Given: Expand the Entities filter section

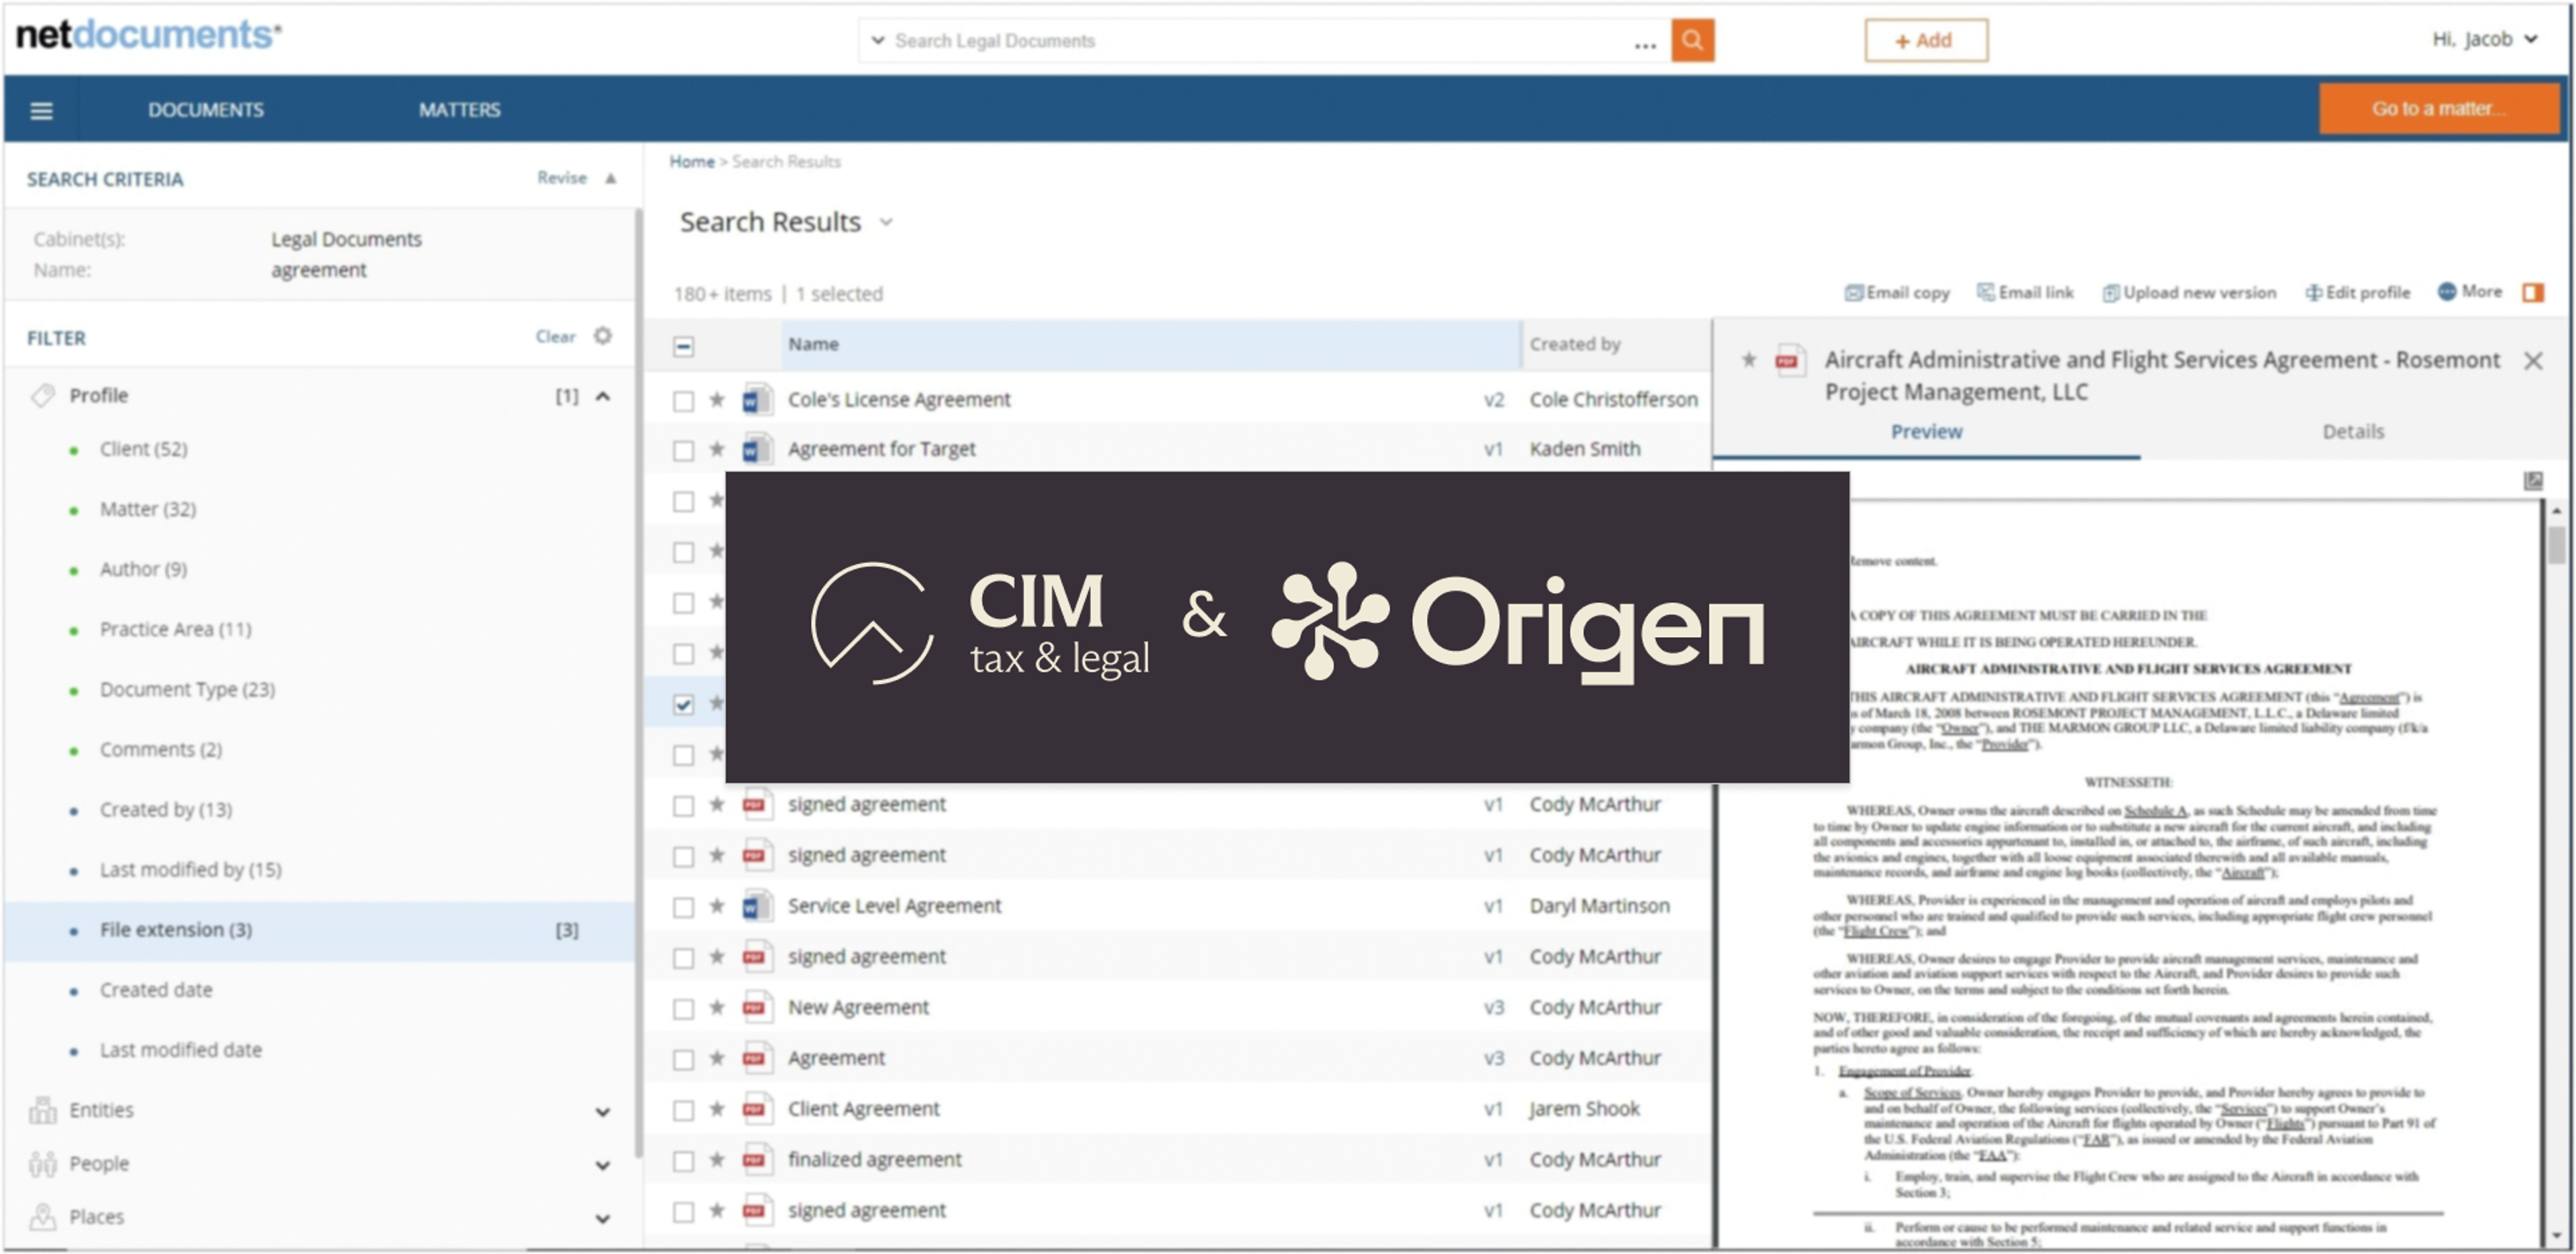Looking at the screenshot, I should coord(602,1111).
